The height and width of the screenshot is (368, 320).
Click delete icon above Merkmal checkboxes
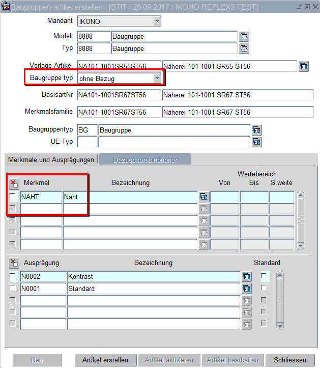14,183
